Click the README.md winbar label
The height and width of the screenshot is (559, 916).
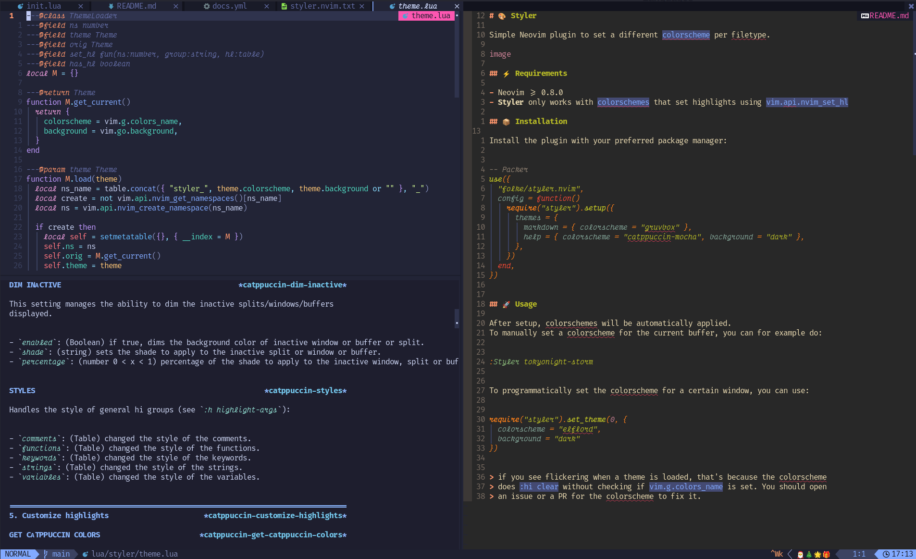[889, 15]
